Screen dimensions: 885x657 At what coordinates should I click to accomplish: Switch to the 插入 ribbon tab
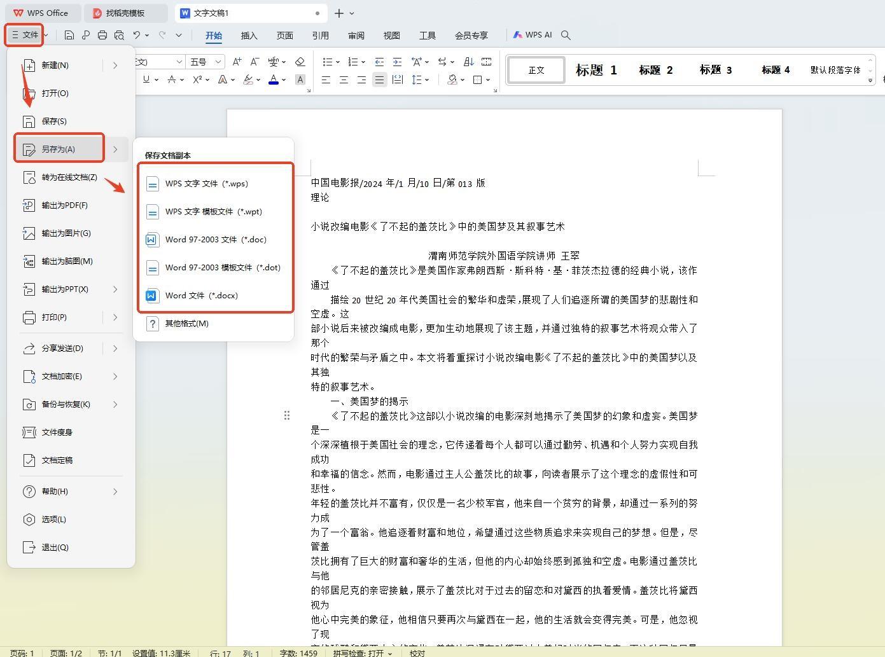[249, 35]
